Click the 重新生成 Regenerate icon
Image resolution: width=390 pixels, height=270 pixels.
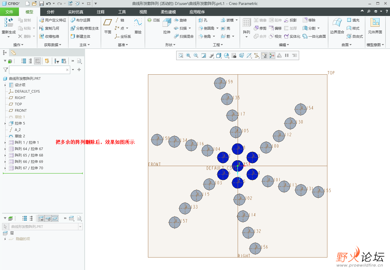pyautogui.click(x=9, y=23)
